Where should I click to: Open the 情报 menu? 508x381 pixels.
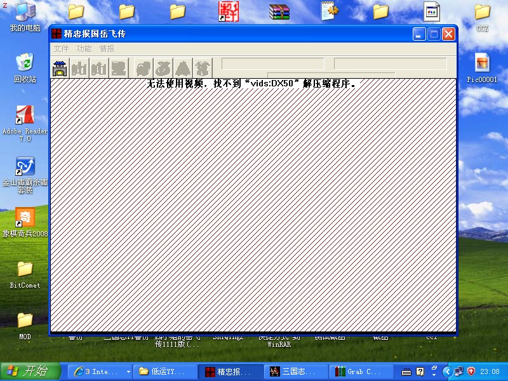point(107,49)
